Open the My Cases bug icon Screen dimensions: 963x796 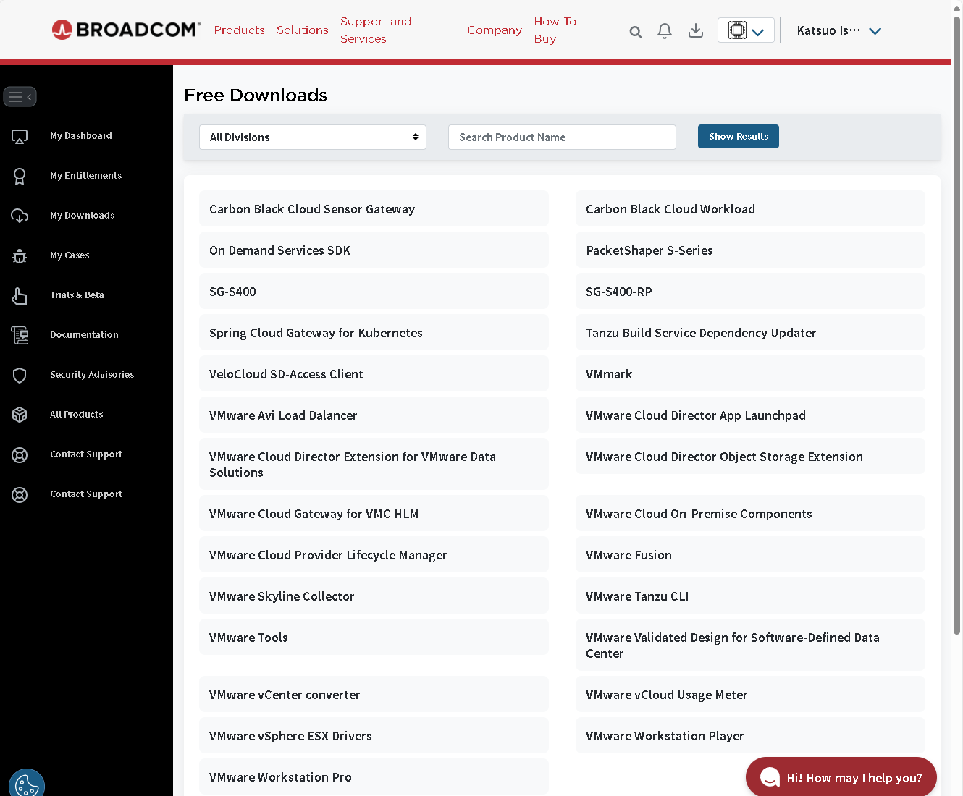pyautogui.click(x=20, y=255)
